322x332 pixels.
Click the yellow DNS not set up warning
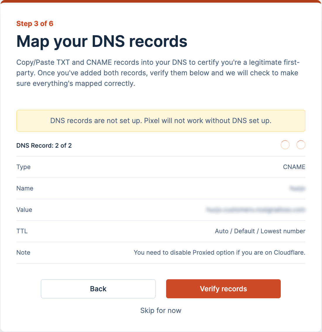tap(161, 121)
